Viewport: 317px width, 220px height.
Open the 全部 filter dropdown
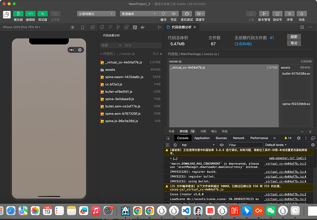[111, 45]
